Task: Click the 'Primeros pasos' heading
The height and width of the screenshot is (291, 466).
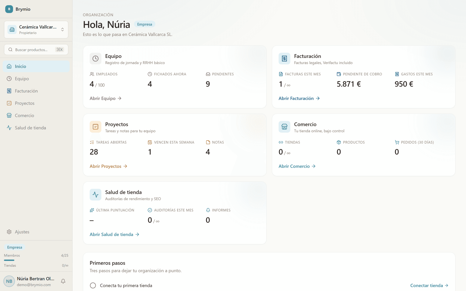Action: click(107, 263)
